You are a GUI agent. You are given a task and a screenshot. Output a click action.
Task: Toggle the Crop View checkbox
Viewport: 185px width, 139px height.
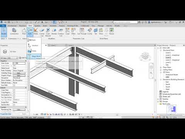click(14, 90)
